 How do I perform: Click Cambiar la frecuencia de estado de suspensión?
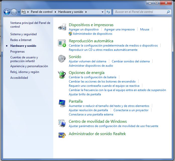117,90
